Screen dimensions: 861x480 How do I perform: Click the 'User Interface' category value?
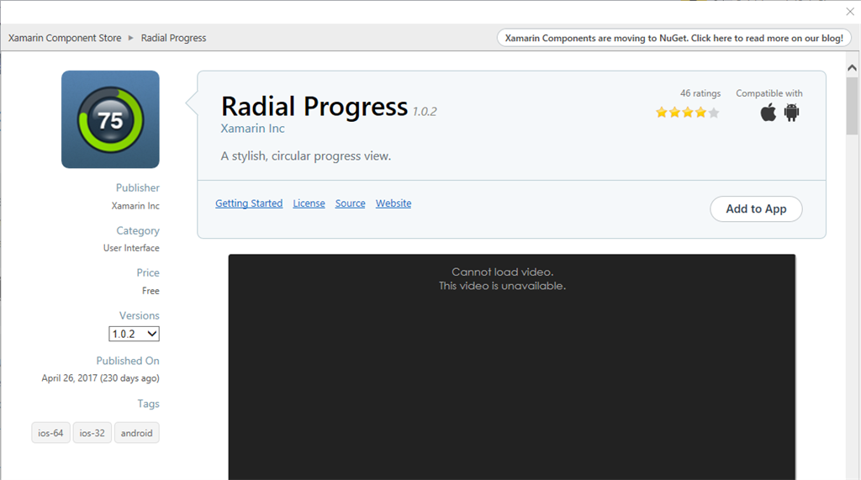131,248
